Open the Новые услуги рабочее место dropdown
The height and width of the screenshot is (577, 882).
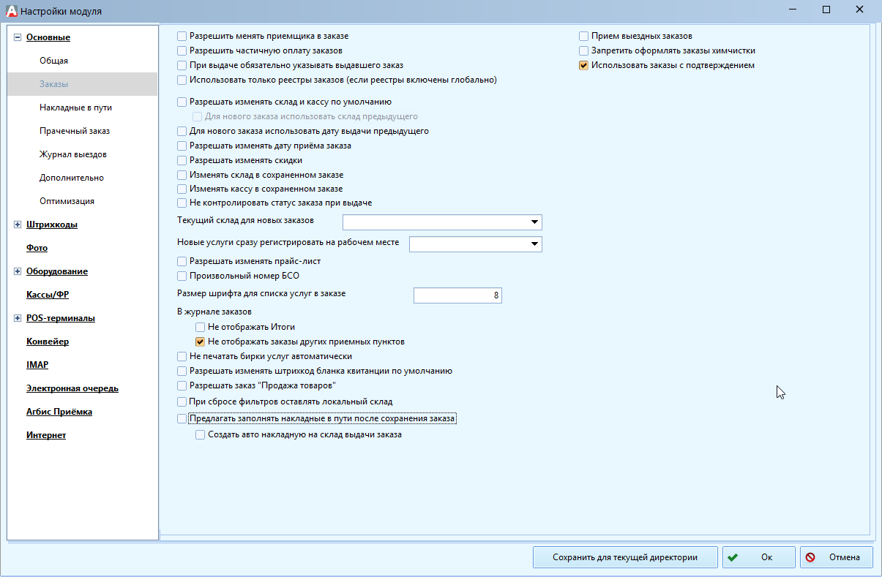pyautogui.click(x=534, y=244)
